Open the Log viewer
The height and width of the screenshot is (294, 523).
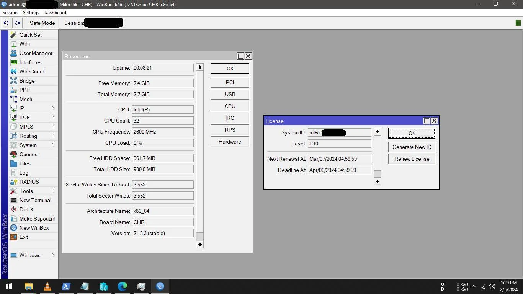click(33, 173)
